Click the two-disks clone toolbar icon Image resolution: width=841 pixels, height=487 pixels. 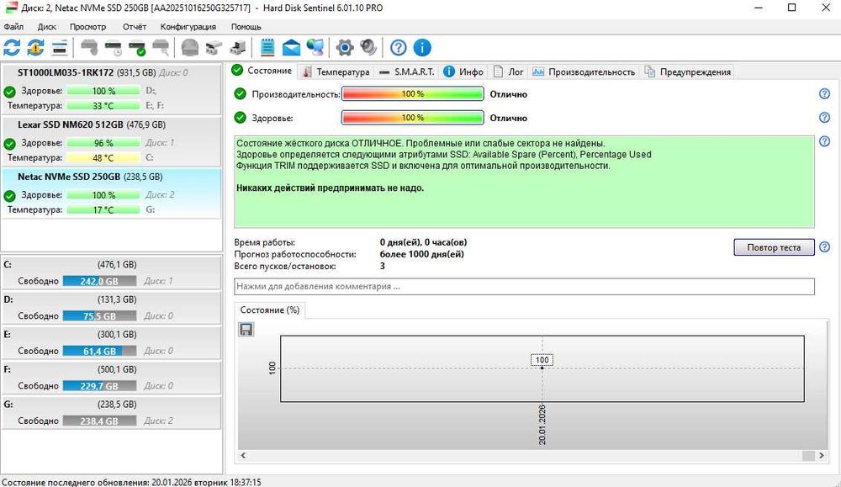coord(214,48)
